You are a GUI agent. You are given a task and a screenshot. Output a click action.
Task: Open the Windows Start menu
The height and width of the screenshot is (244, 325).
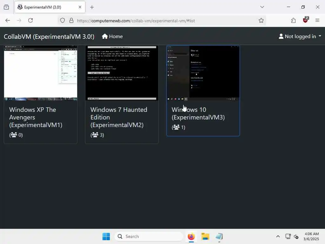(x=106, y=236)
